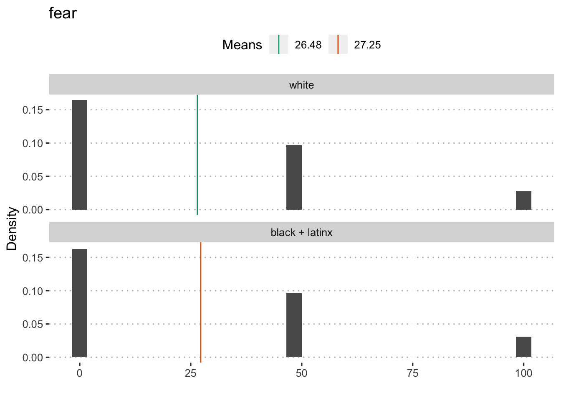The height and width of the screenshot is (401, 561).
Task: Click the bar at 50 in black + latinx panel
Action: tap(294, 325)
